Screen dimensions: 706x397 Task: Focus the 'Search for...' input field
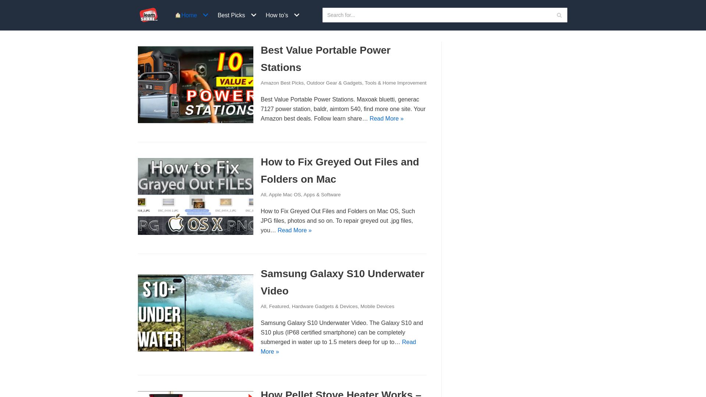pos(438,15)
